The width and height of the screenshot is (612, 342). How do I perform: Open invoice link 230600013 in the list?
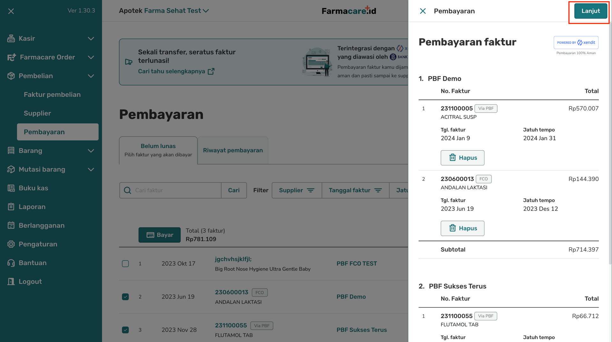pos(231,292)
